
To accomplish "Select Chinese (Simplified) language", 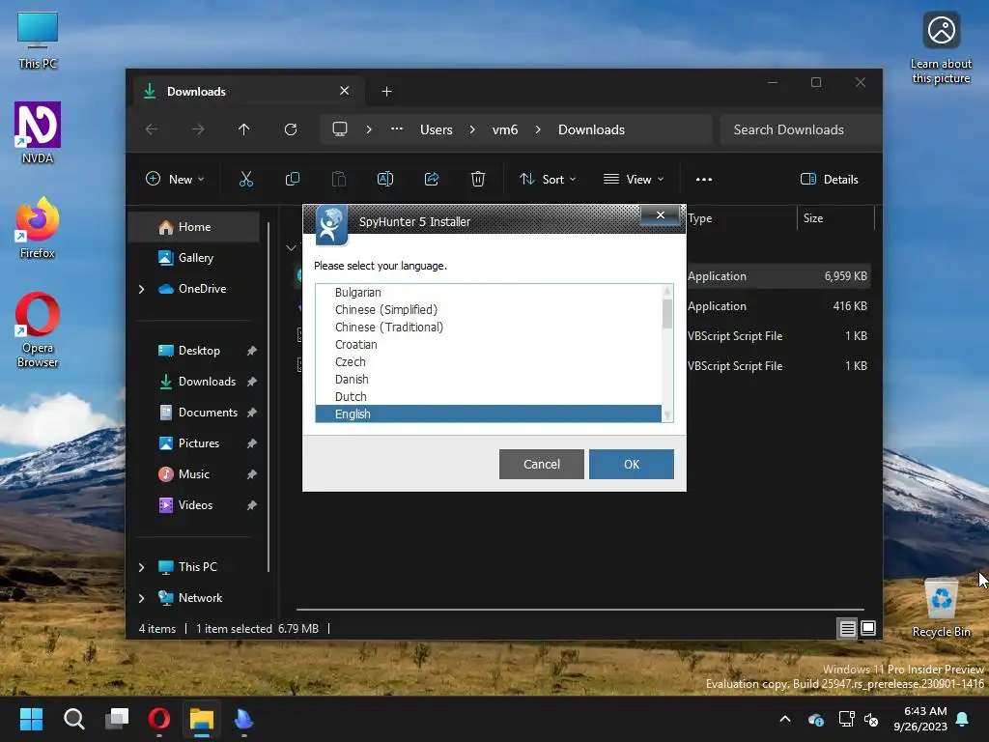I will tap(488, 310).
